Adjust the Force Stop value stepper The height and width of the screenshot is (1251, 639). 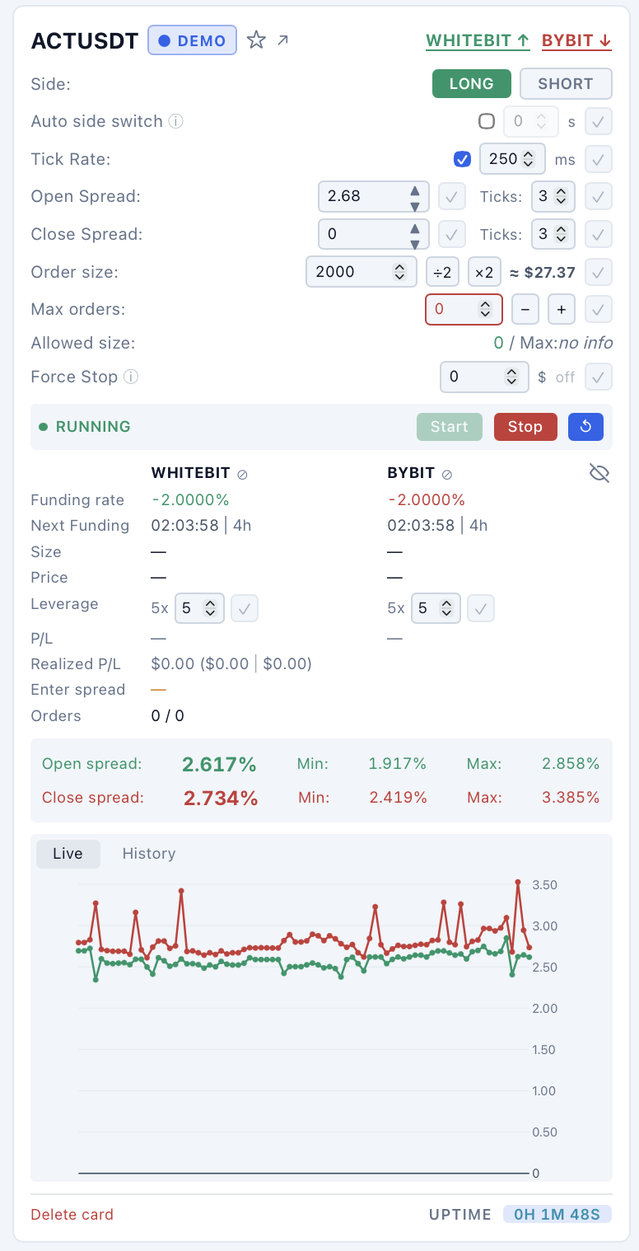pos(511,377)
